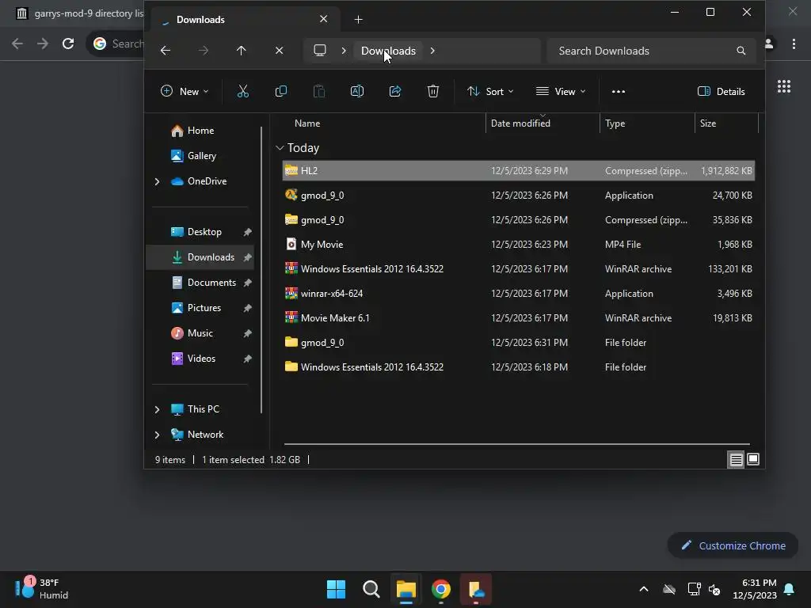Add a new Explorer tab

coord(359,20)
